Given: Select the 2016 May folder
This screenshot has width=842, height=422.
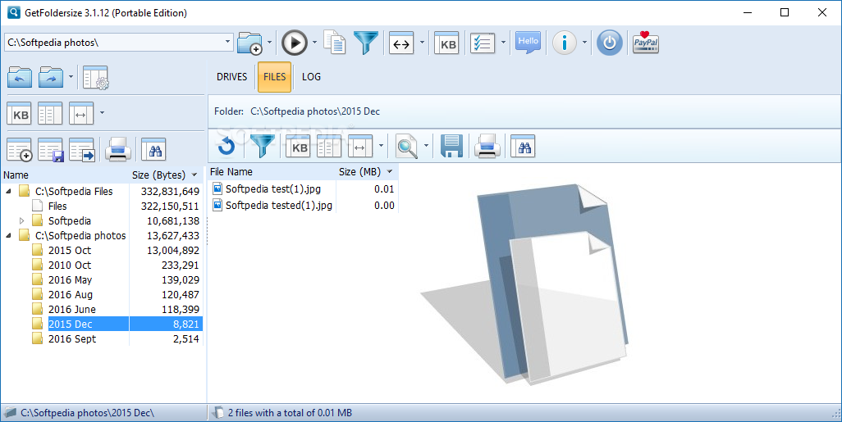Looking at the screenshot, I should [x=71, y=280].
